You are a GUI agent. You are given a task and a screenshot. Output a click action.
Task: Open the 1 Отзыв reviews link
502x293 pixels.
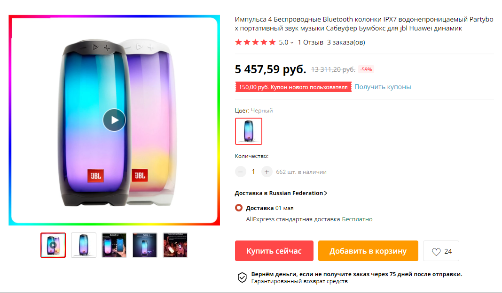[x=310, y=42]
